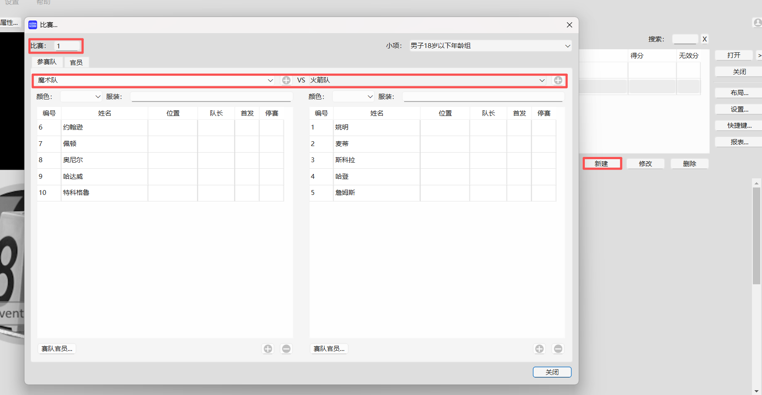Open the 小项 age group dropdown

[x=567, y=45]
